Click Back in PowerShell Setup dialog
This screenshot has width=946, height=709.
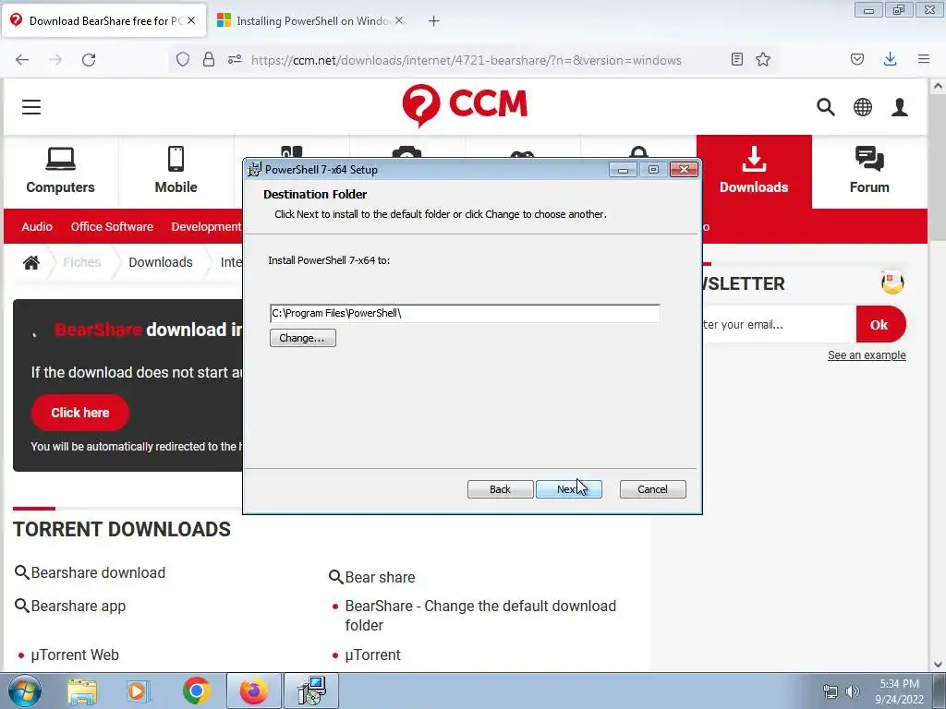pyautogui.click(x=500, y=489)
